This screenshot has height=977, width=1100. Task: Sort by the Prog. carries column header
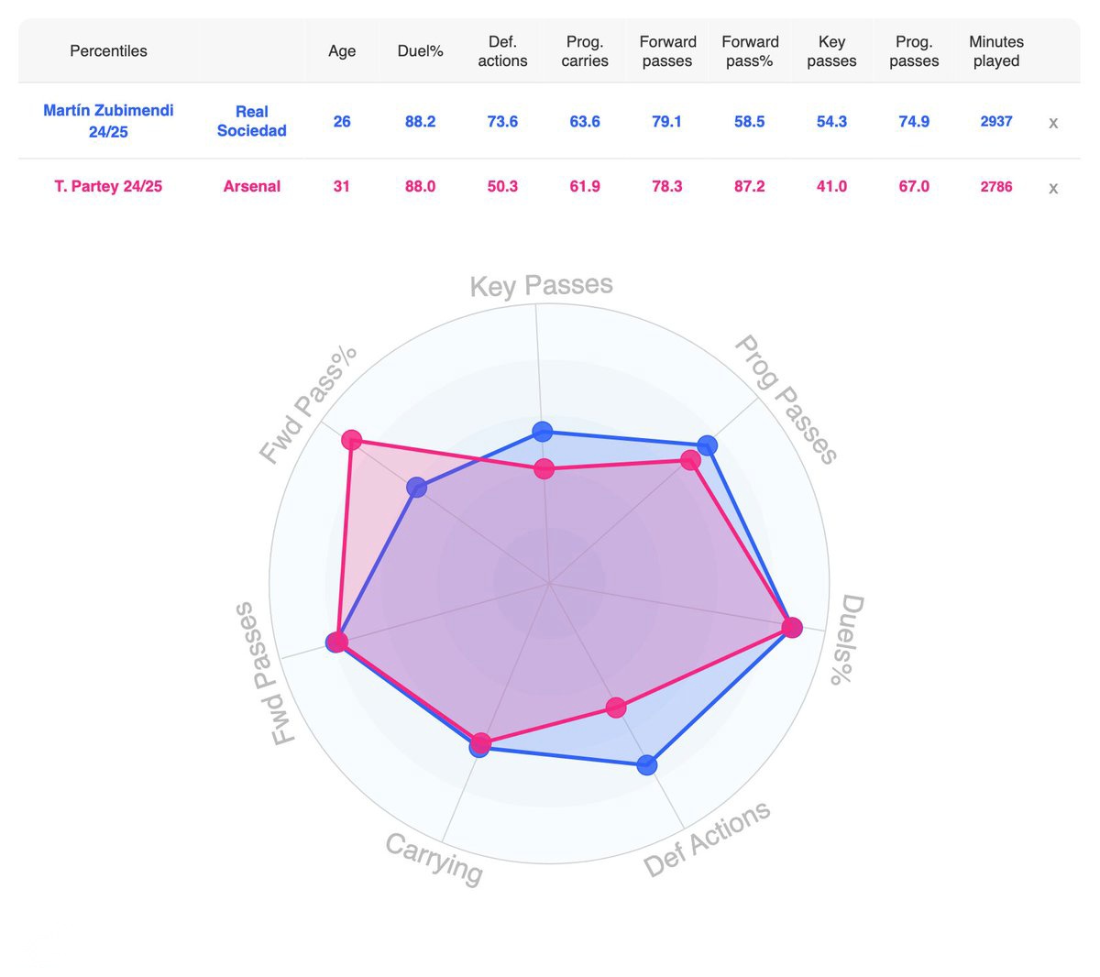point(585,51)
